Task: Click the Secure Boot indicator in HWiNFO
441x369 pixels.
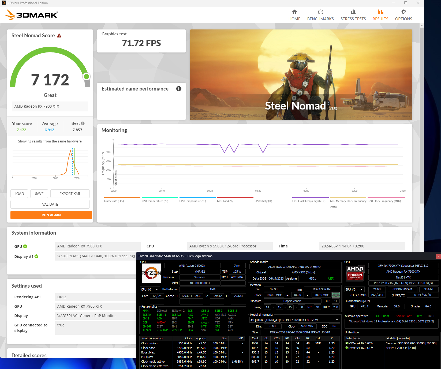Action: pyautogui.click(x=403, y=316)
